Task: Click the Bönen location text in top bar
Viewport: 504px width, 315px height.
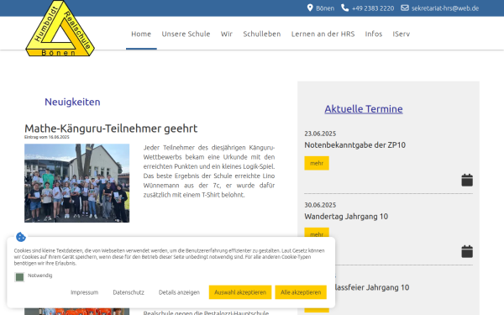Action: coord(325,8)
